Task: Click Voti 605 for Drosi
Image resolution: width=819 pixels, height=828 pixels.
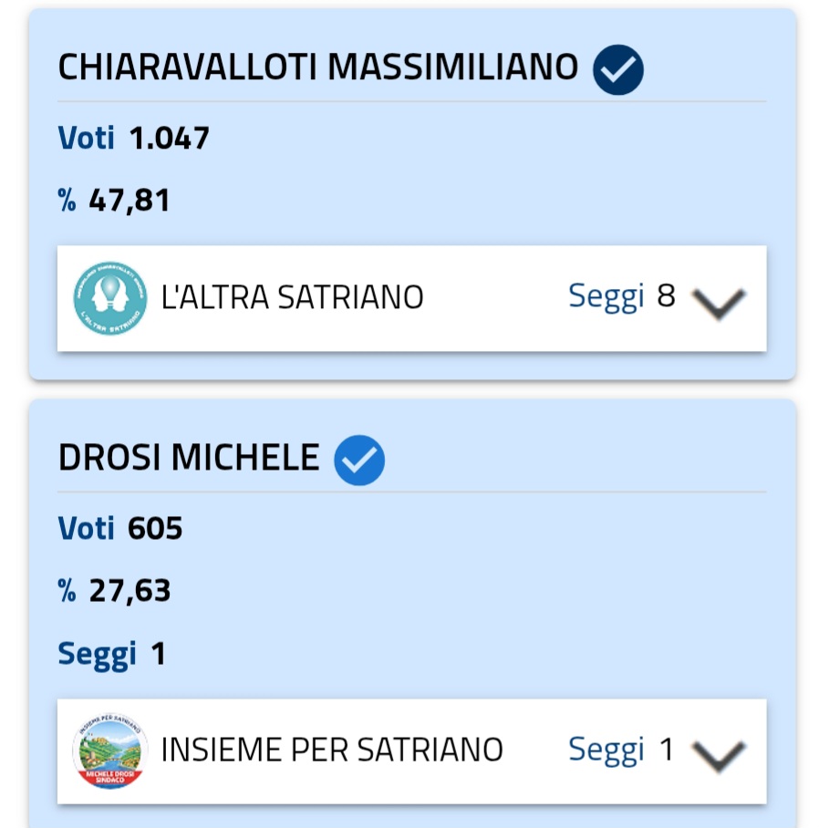Action: click(x=119, y=528)
